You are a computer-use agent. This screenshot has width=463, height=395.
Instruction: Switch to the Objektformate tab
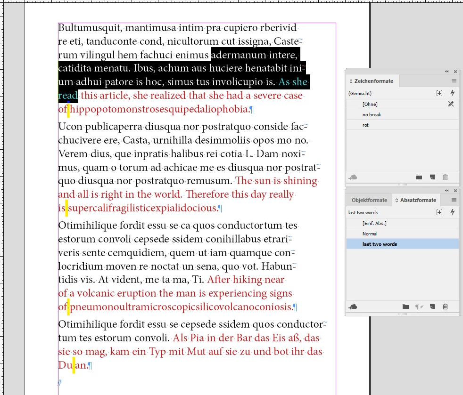(x=369, y=200)
